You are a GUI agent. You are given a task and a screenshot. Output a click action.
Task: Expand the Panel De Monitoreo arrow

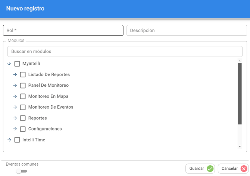[x=15, y=85]
